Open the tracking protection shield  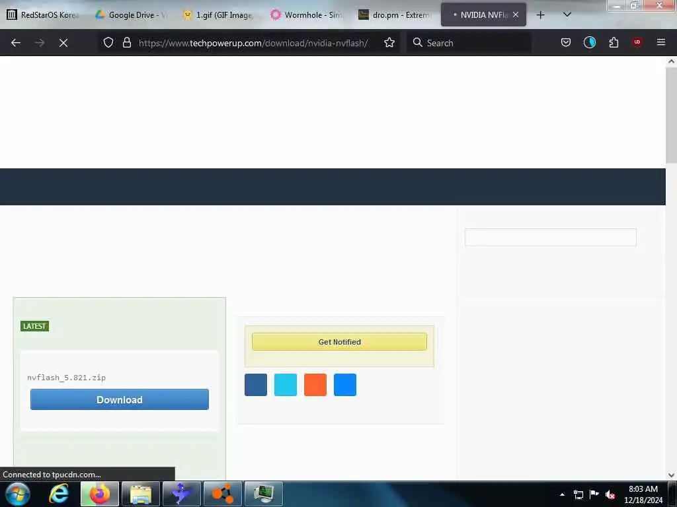point(108,42)
